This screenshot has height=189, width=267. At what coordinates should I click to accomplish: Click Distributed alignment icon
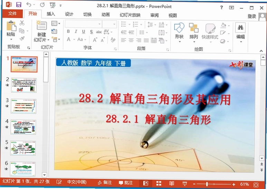point(154,40)
